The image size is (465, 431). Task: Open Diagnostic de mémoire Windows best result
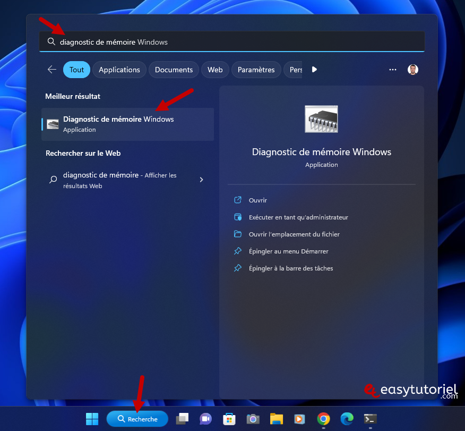[x=127, y=124]
